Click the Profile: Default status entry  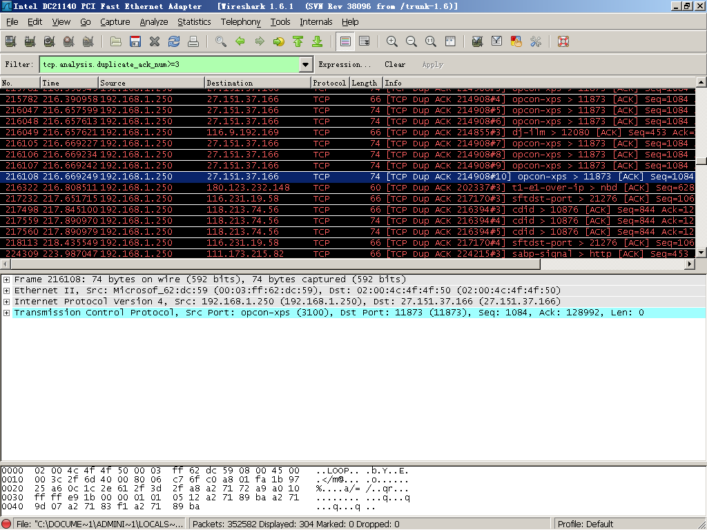(585, 524)
